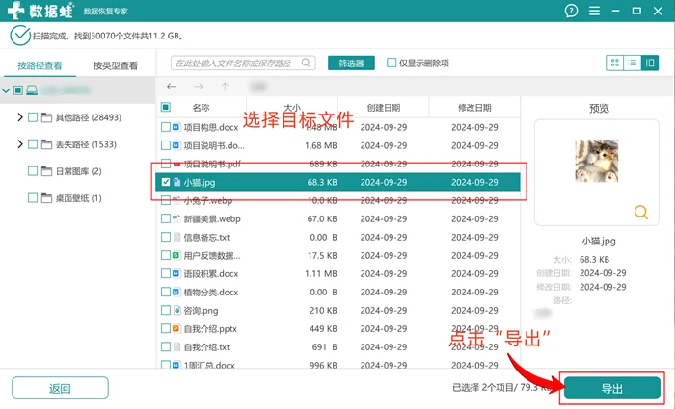Navigate up one folder level arrow
Image resolution: width=675 pixels, height=409 pixels.
click(225, 87)
